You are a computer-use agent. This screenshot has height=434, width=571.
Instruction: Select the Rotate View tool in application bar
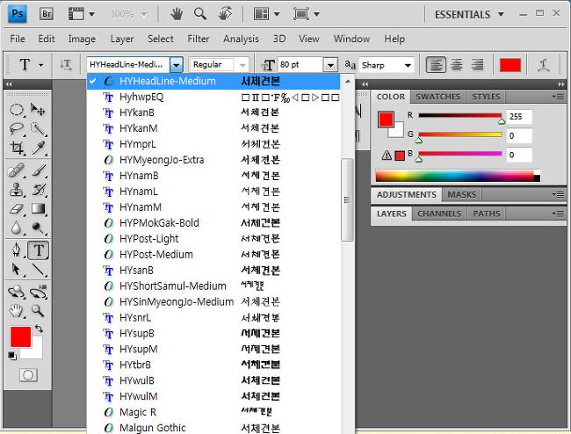tap(225, 14)
